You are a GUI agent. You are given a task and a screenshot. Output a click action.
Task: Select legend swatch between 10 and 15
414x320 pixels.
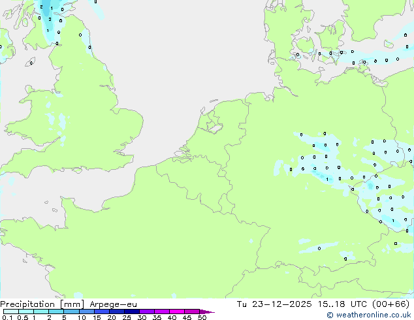pyautogui.click(x=87, y=312)
